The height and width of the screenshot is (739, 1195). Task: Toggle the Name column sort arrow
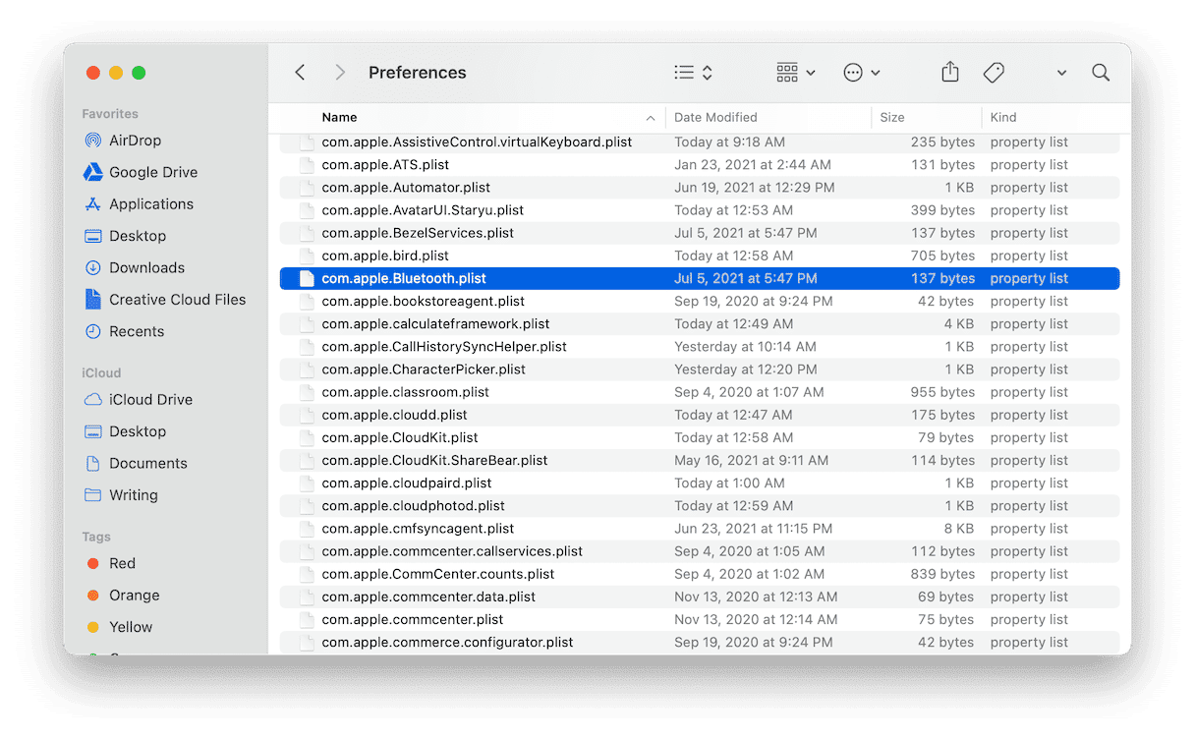(x=651, y=118)
